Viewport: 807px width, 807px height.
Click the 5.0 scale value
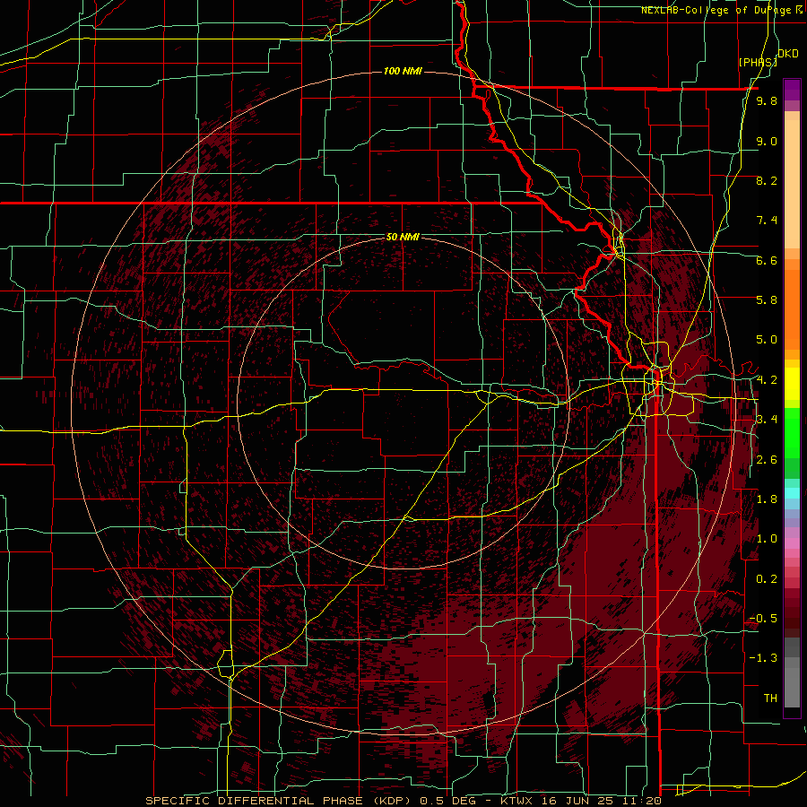coord(767,340)
